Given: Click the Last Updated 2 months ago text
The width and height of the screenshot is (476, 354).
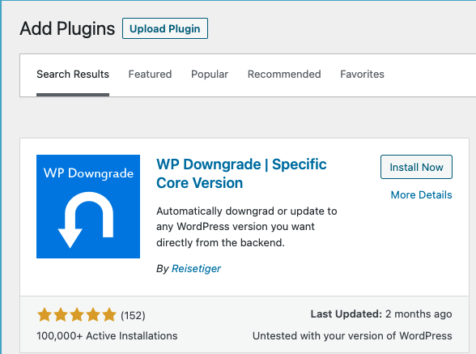Looking at the screenshot, I should click(x=381, y=313).
